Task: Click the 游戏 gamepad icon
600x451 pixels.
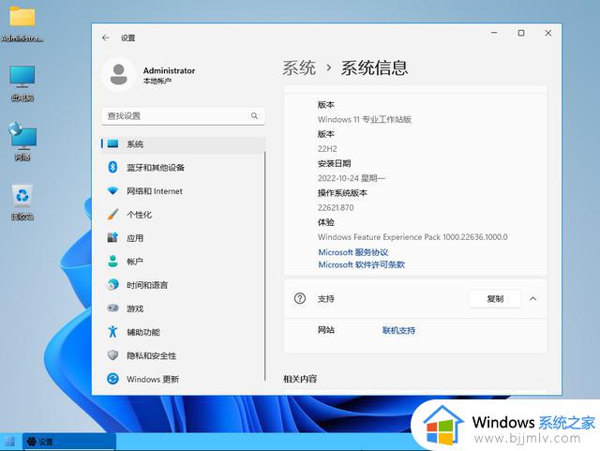Action: (x=112, y=308)
